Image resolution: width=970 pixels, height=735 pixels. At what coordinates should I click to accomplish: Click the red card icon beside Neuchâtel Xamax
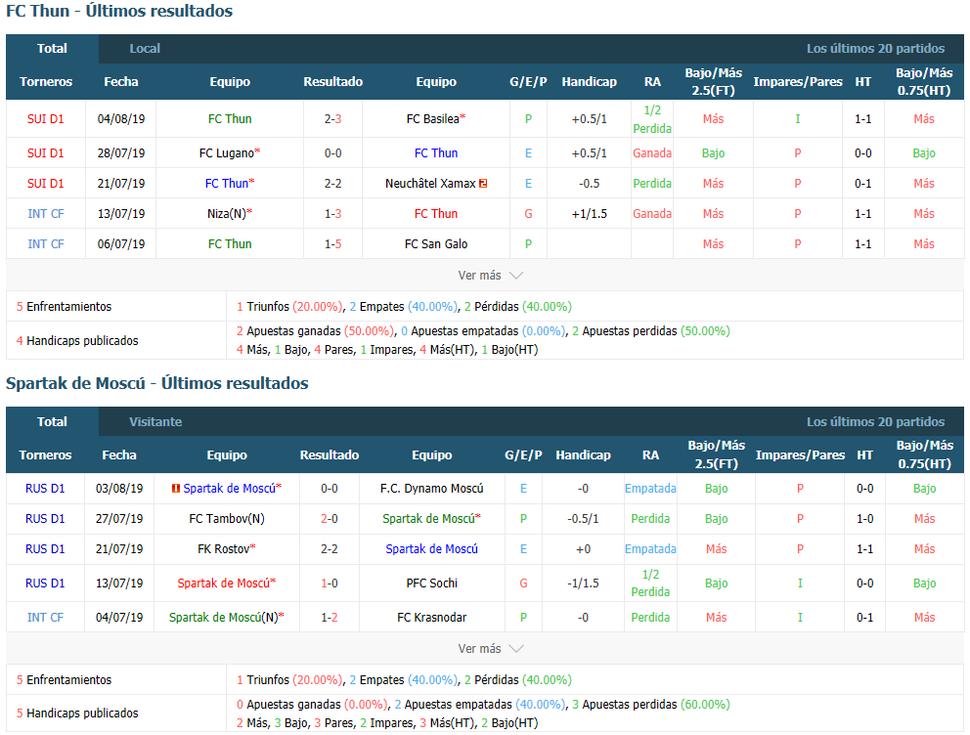tap(483, 184)
